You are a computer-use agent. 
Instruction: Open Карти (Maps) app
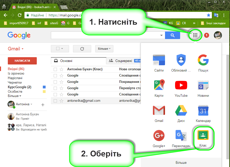tap(159, 88)
